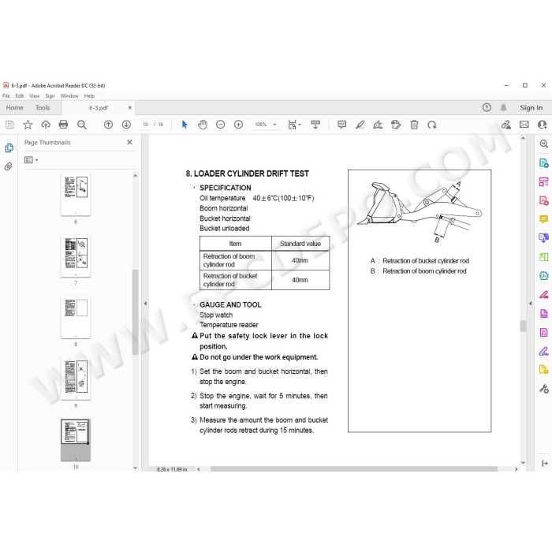Select page 6 thumbnail
This screenshot has height=552, width=552.
(x=76, y=194)
